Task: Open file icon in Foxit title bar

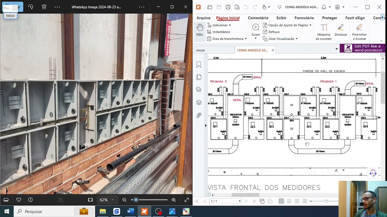Action: [x=210, y=7]
